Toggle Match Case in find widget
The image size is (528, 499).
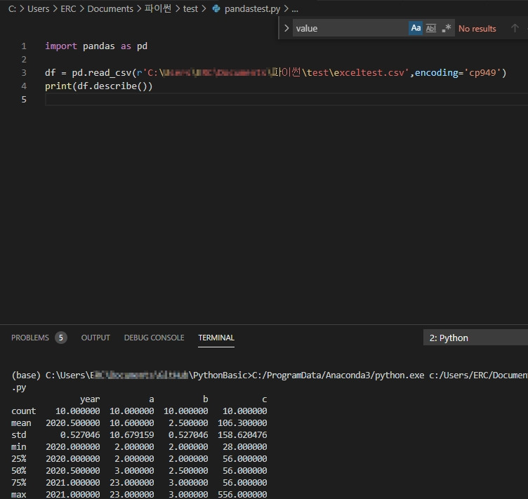(x=416, y=28)
